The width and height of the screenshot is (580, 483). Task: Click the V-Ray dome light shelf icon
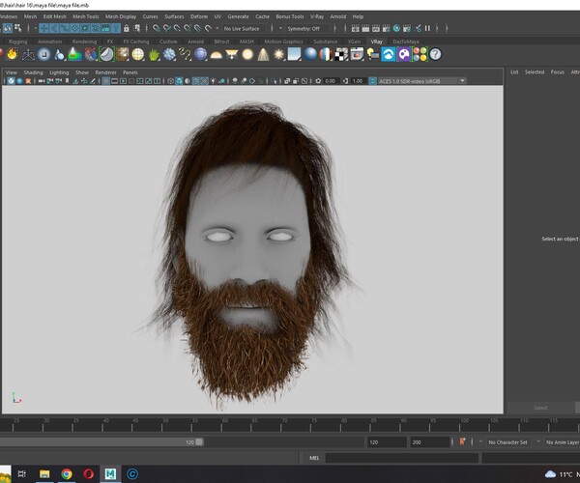216,55
